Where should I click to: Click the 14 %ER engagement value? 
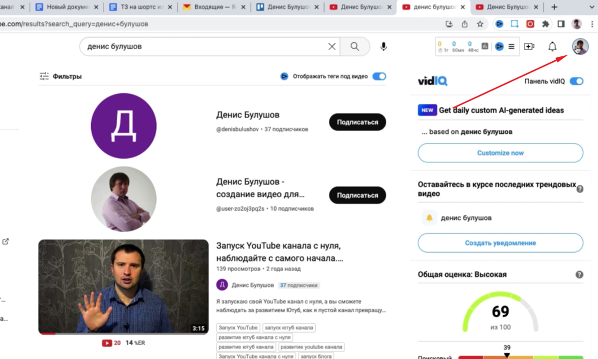[135, 343]
